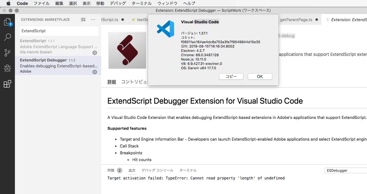367x194 pixels.
Task: Open the Debug view bug icon
Action: [7, 68]
